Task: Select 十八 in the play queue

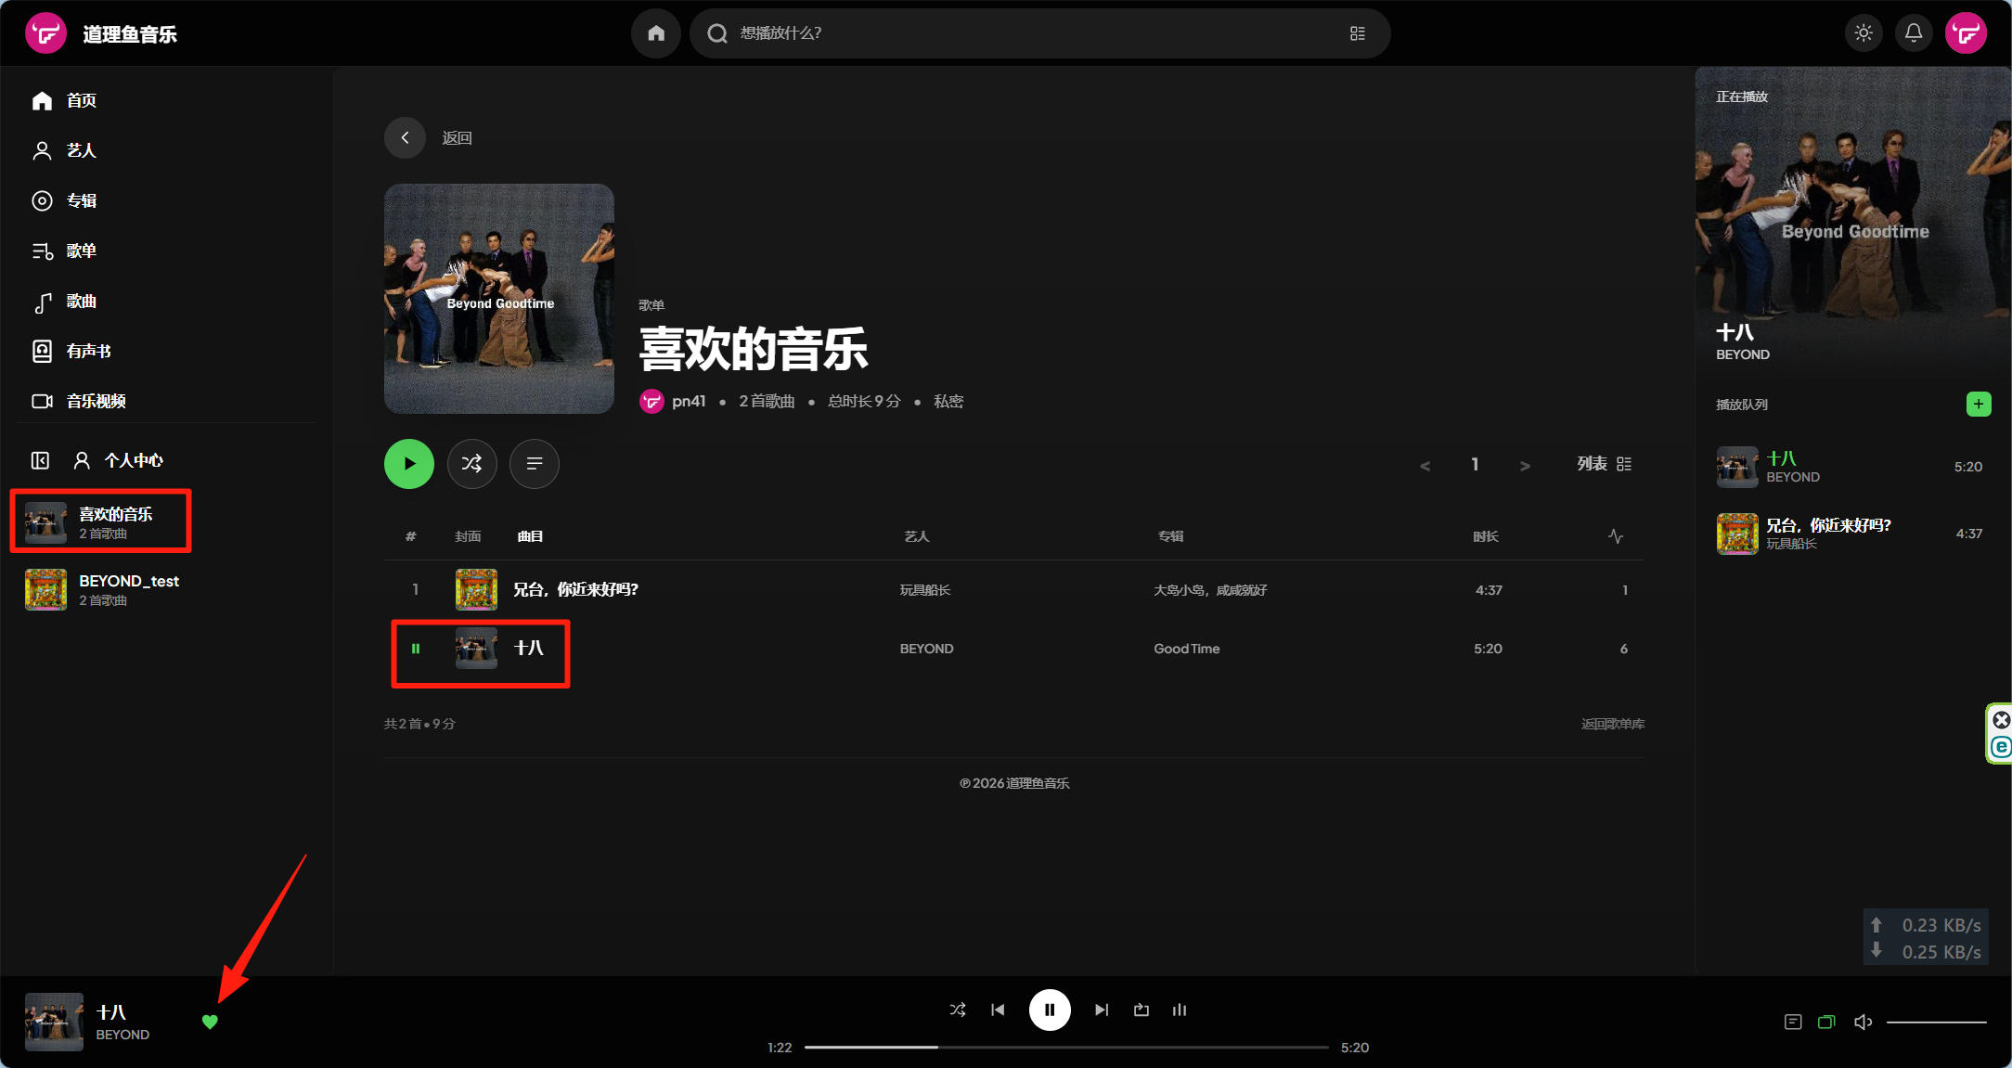Action: (1849, 467)
